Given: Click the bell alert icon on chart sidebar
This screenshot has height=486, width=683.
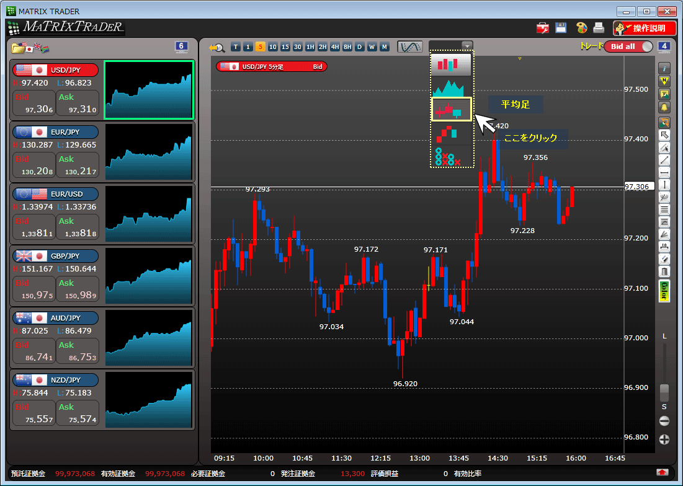Looking at the screenshot, I should pyautogui.click(x=664, y=107).
